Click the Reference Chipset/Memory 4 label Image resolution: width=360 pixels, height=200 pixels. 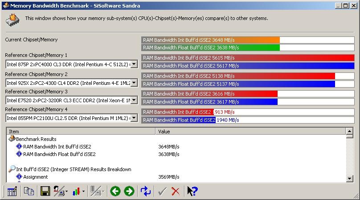coord(36,109)
